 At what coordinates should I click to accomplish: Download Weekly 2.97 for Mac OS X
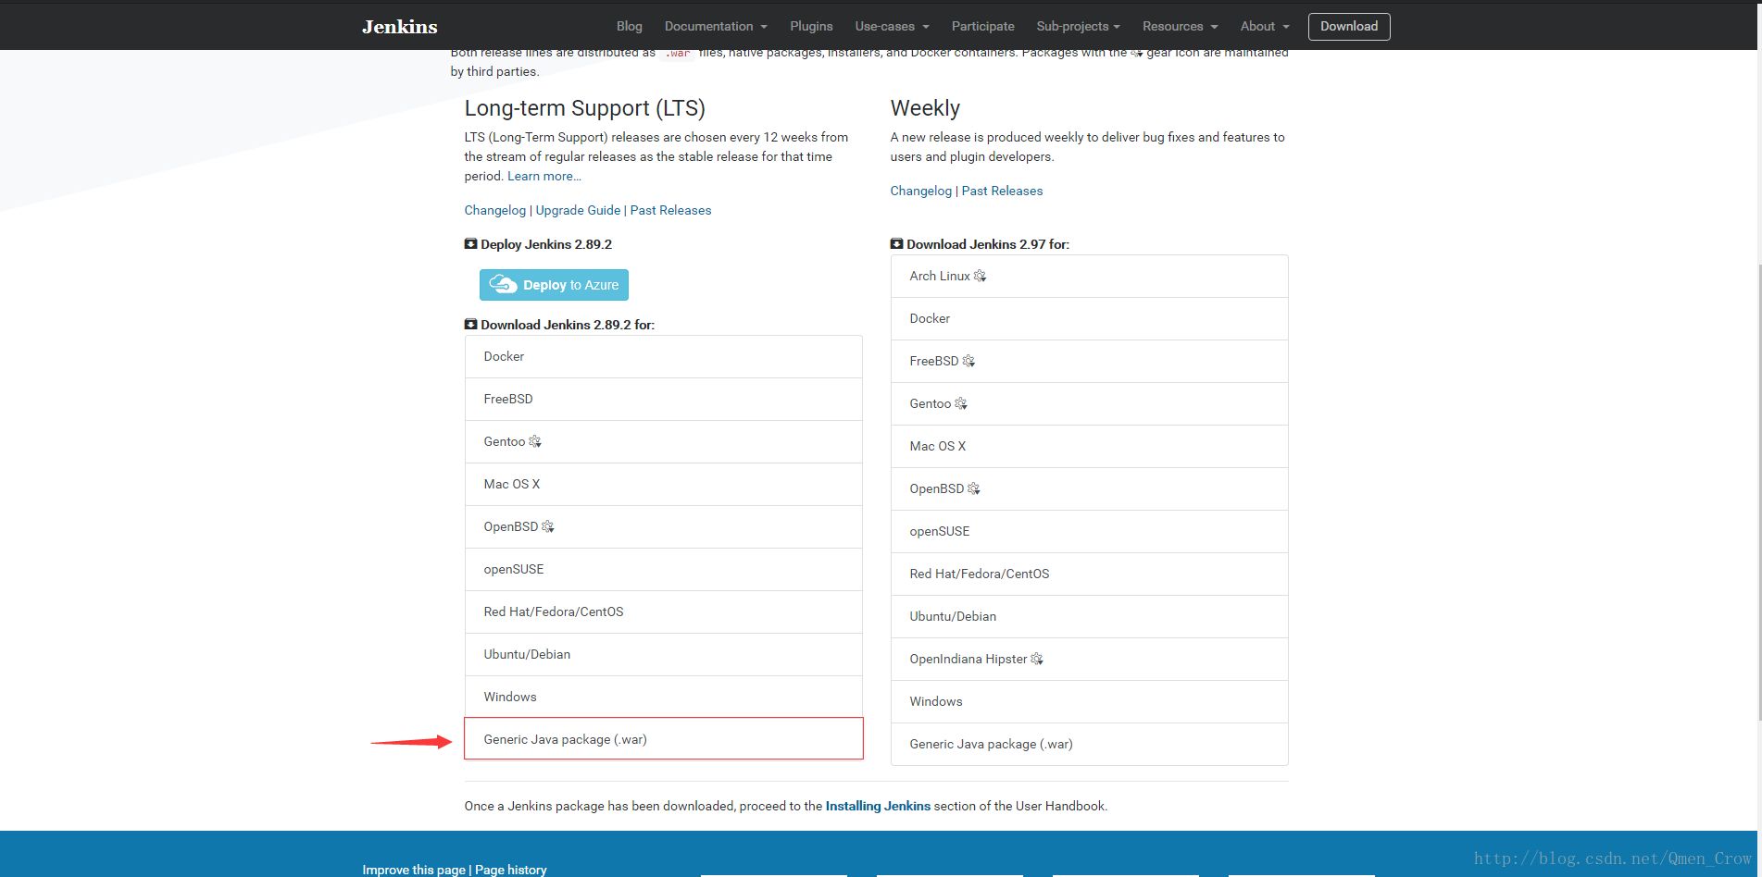click(x=1089, y=446)
